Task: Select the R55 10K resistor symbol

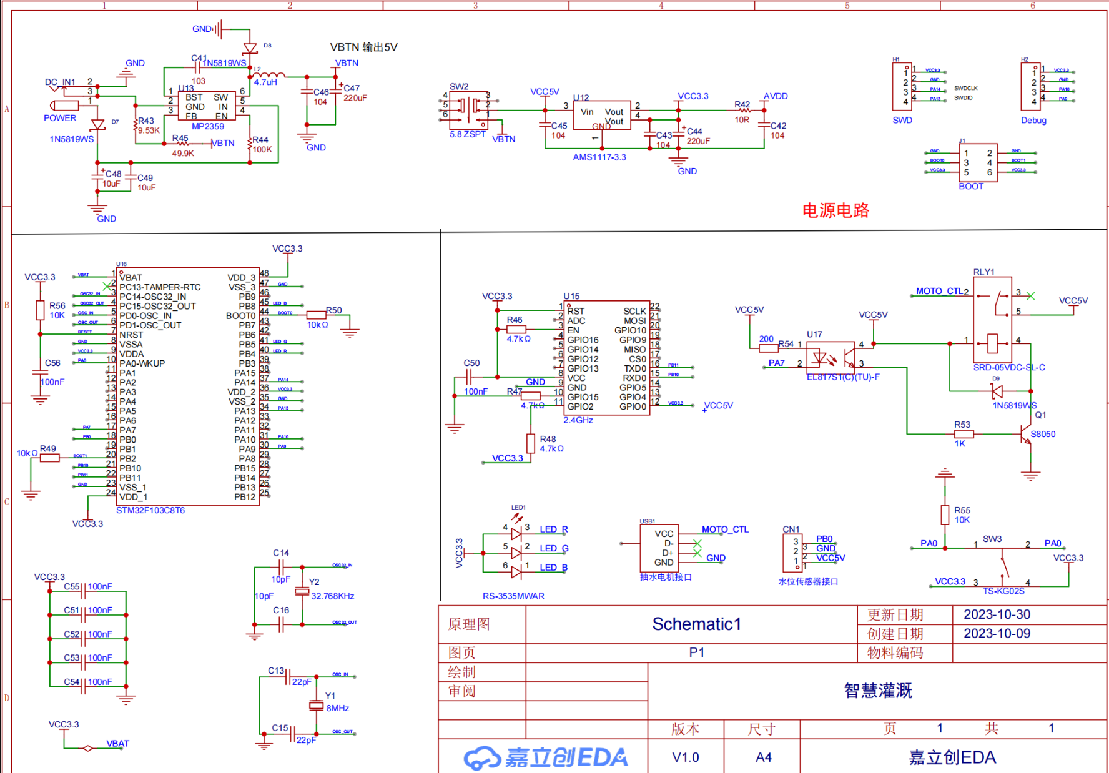Action: [945, 515]
